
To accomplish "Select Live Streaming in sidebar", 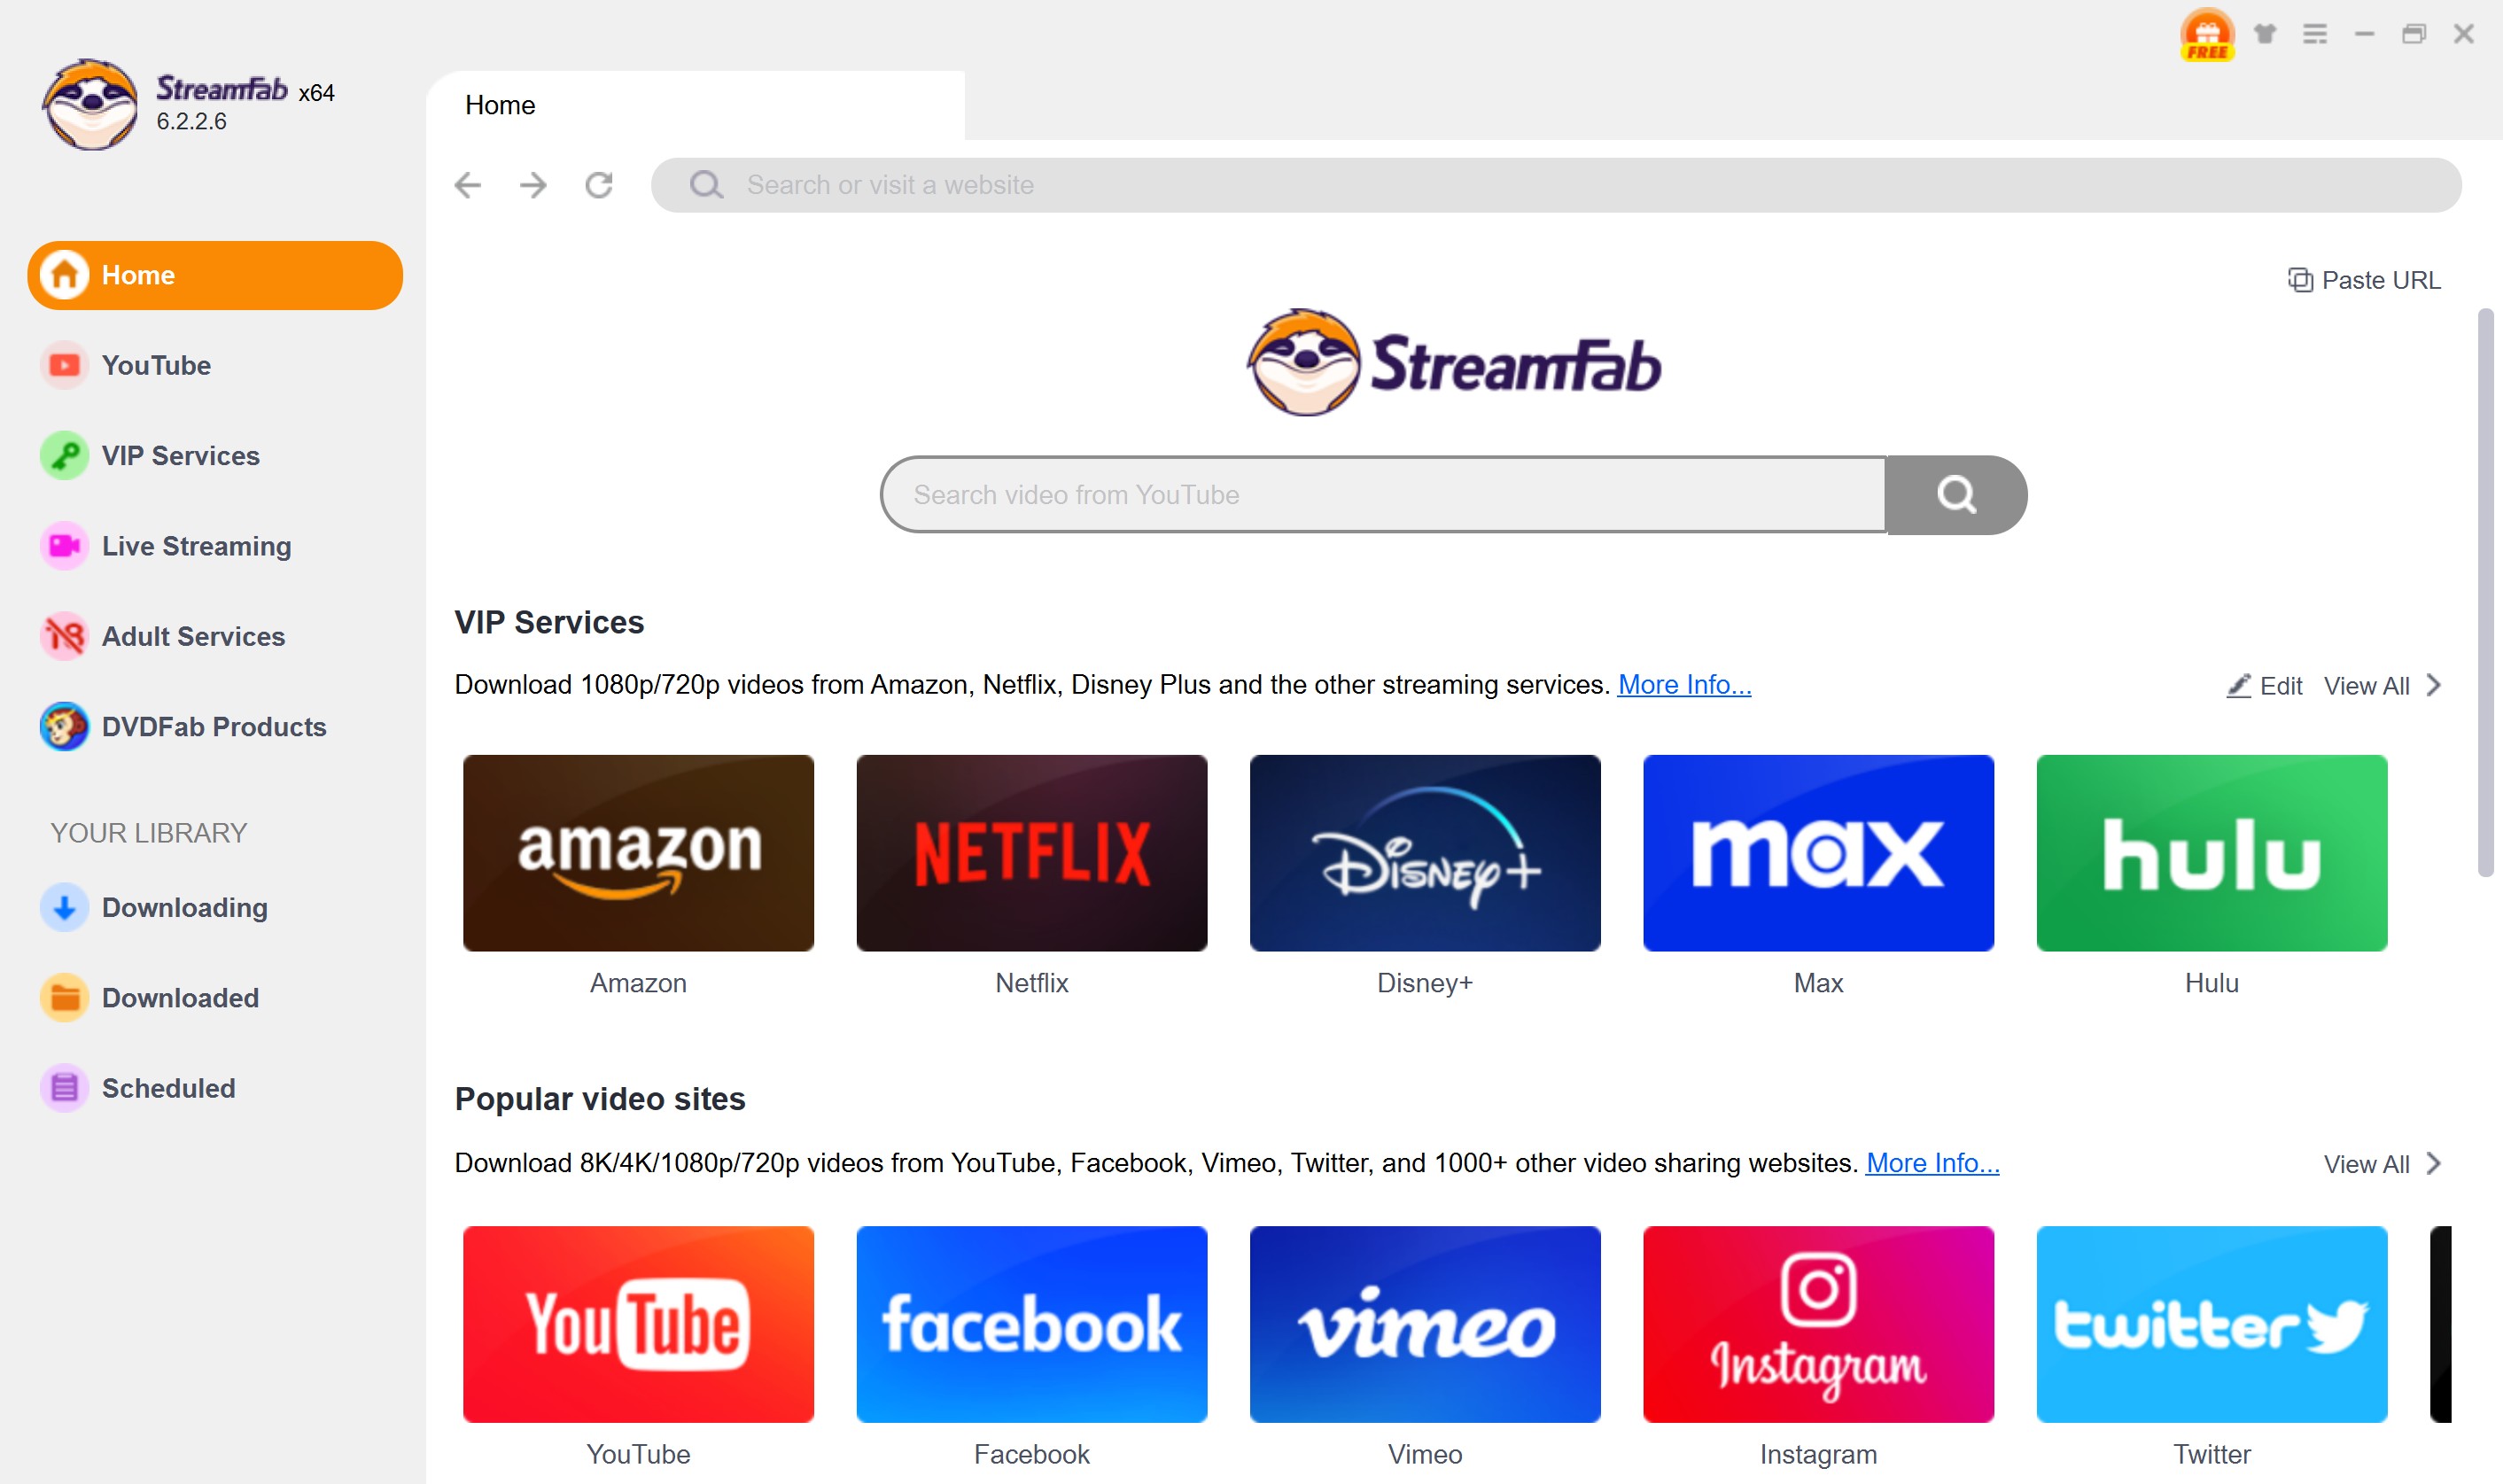I will (215, 546).
